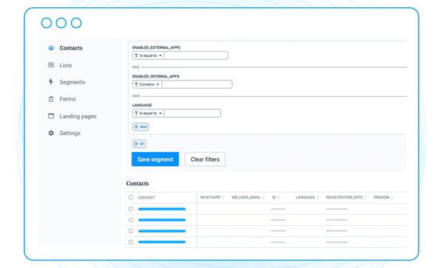This screenshot has height=268, width=443.
Task: Click the Save segment button
Action: (x=155, y=159)
